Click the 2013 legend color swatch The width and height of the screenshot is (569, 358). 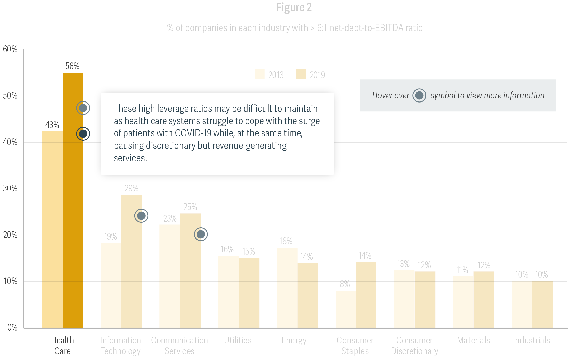pos(259,75)
